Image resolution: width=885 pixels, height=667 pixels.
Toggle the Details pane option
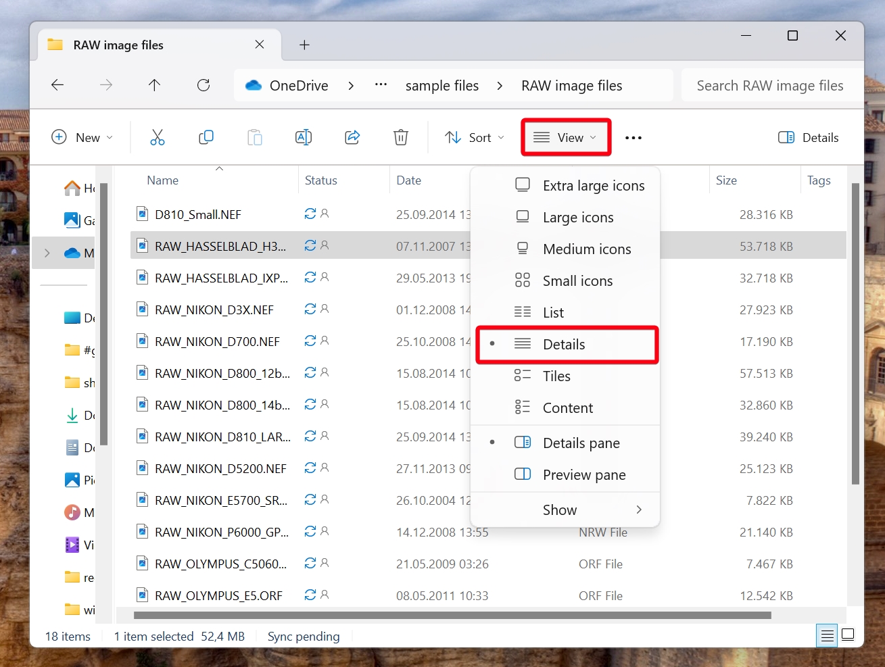(x=580, y=443)
